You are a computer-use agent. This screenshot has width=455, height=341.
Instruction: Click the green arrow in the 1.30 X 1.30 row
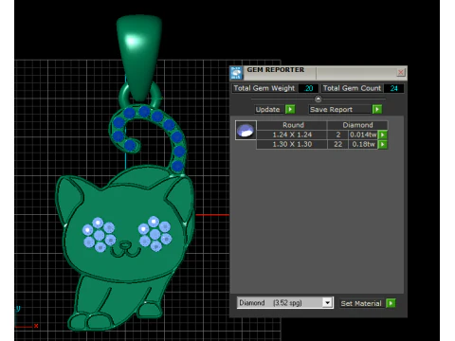pos(383,144)
